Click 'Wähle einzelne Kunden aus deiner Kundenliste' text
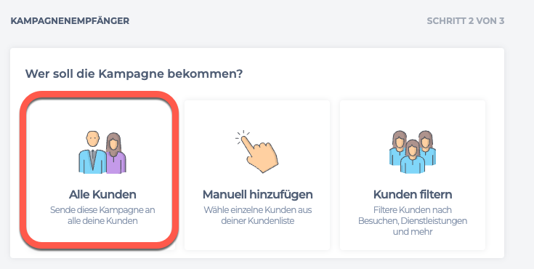 257,215
